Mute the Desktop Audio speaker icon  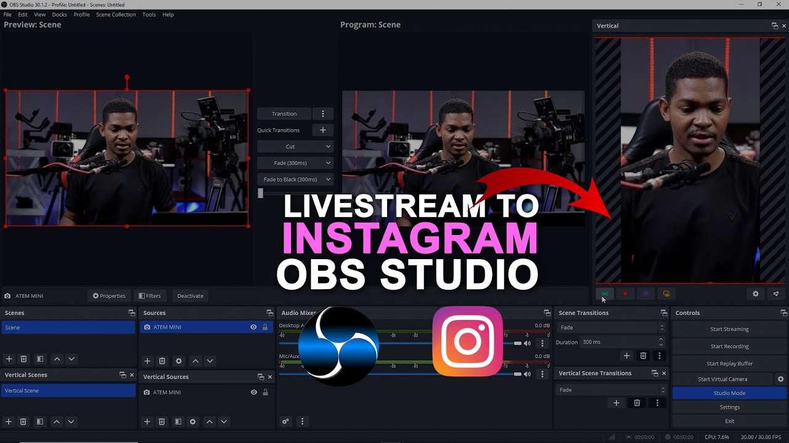click(x=527, y=343)
